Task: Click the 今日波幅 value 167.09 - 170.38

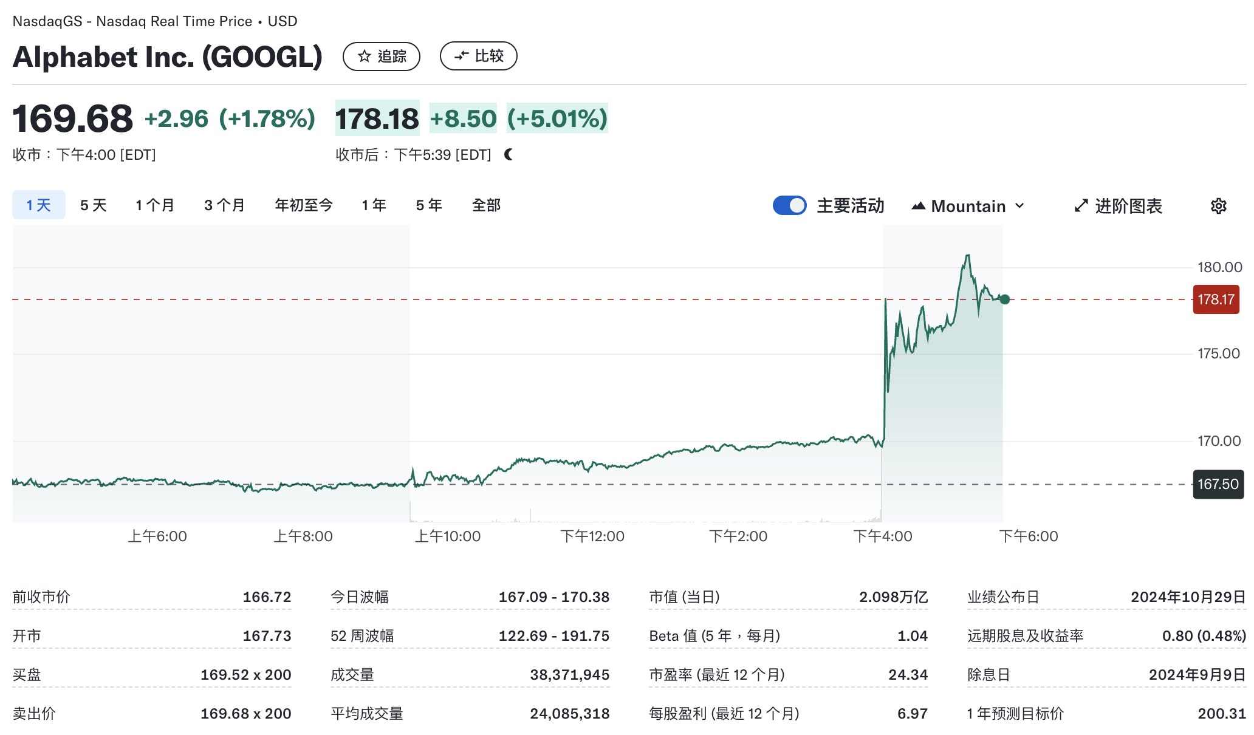Action: 554,597
